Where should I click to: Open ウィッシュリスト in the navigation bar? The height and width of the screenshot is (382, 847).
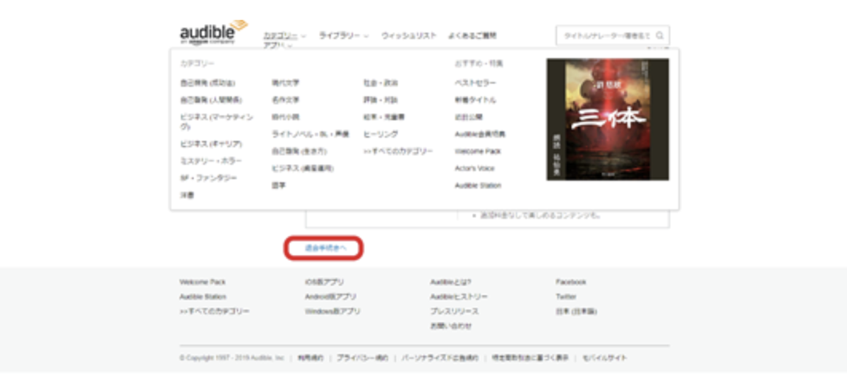tap(409, 35)
